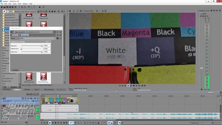Click Pan/Crop button in Video Event FX chain

[15, 35]
